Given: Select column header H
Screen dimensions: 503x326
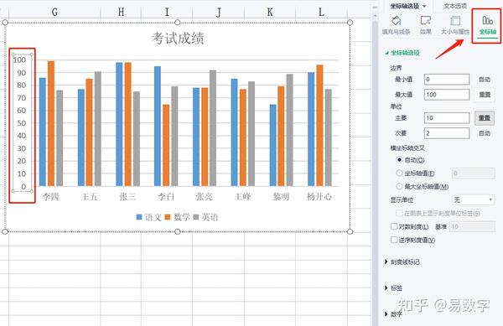Looking at the screenshot, I should tap(121, 13).
